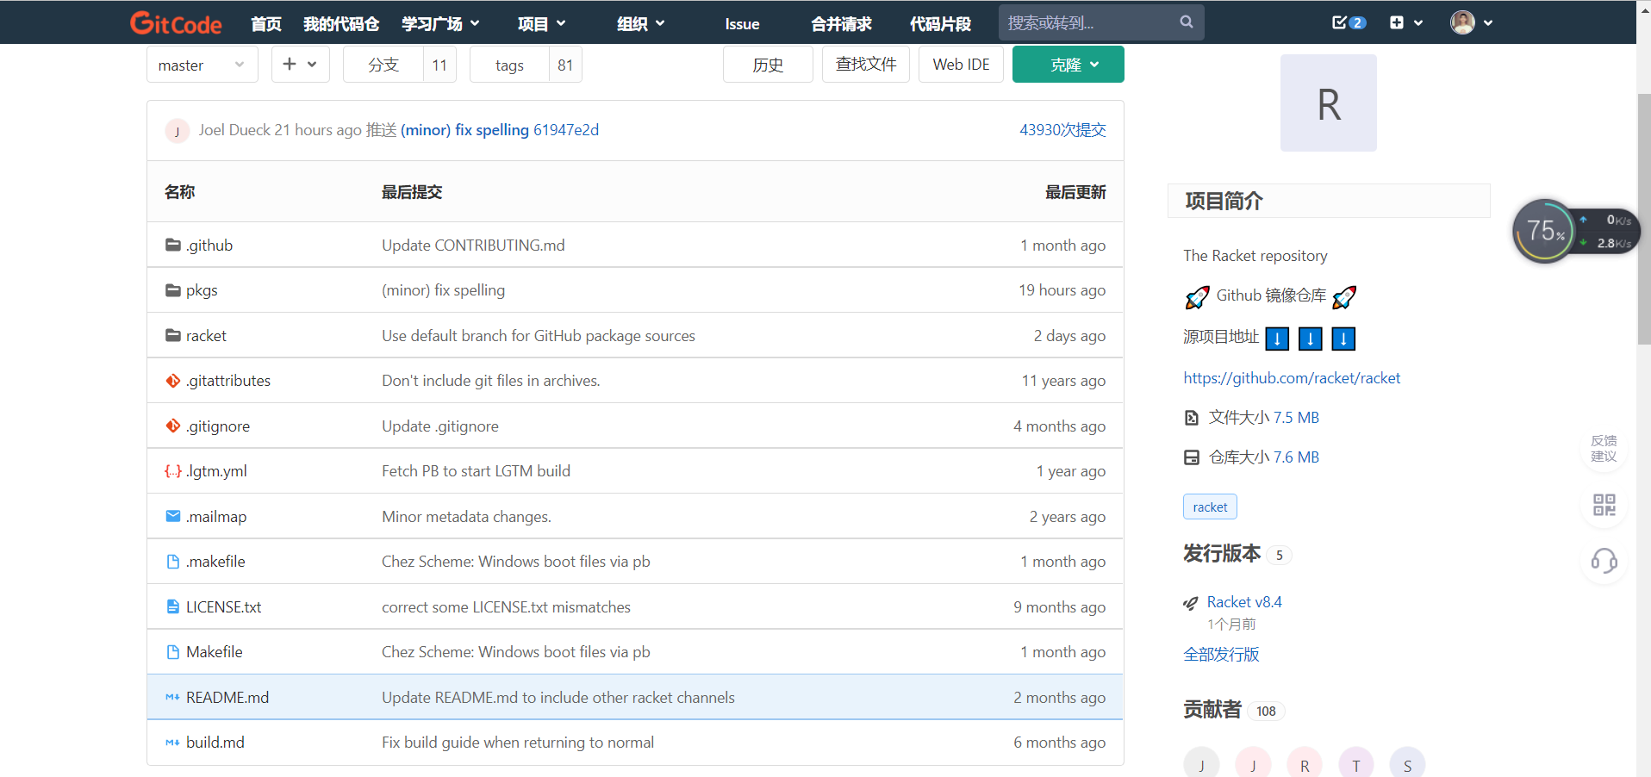This screenshot has width=1651, height=777.
Task: Launch the Web IDE button
Action: click(961, 65)
